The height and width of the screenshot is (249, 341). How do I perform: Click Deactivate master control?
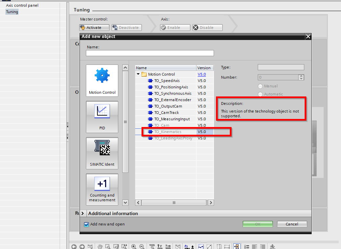click(x=127, y=28)
